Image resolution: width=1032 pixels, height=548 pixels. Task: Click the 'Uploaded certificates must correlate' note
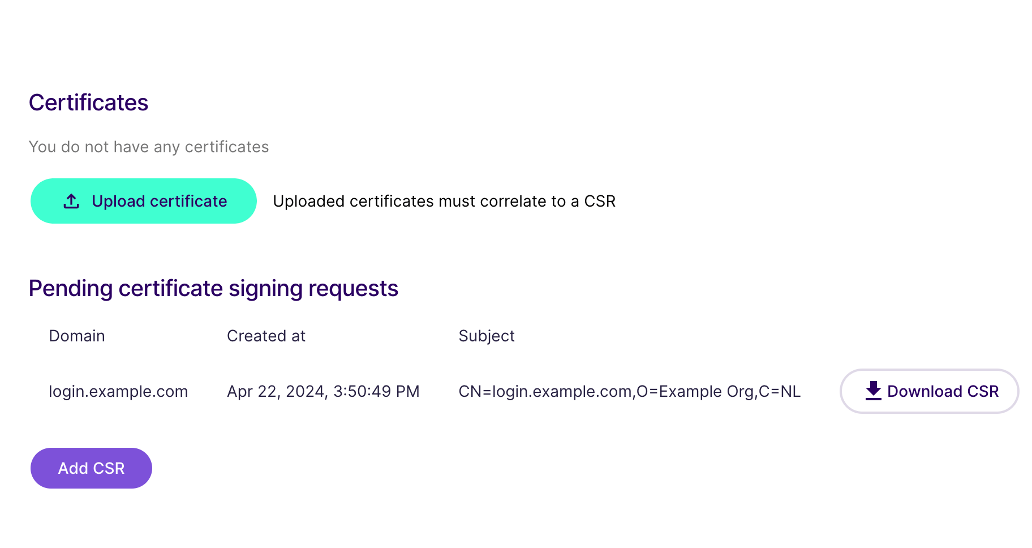(x=444, y=201)
